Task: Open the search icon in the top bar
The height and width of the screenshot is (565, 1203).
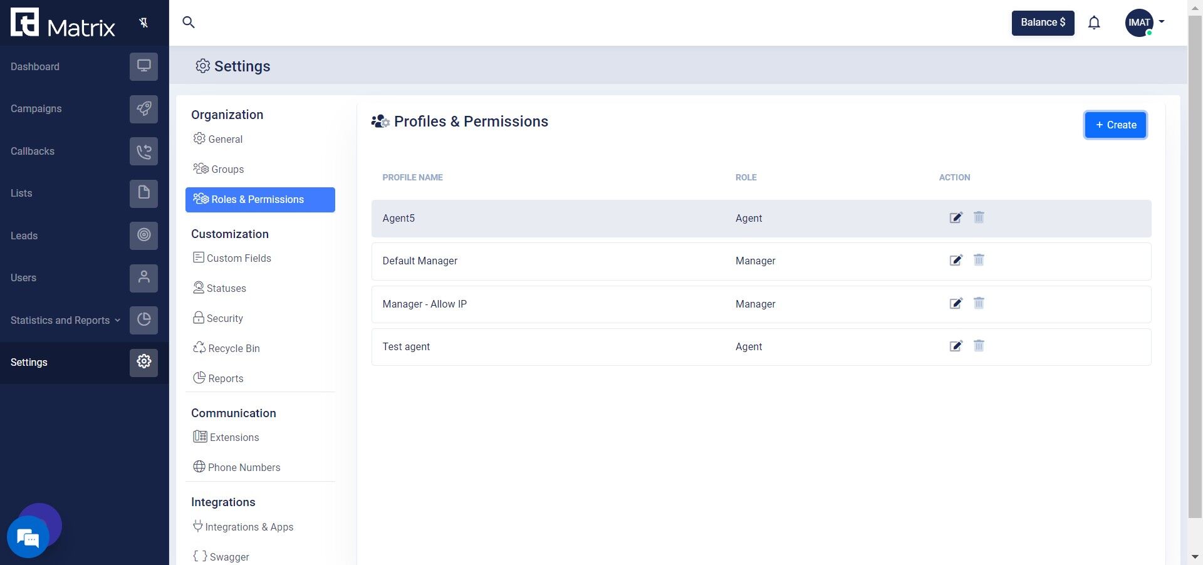Action: click(x=188, y=22)
